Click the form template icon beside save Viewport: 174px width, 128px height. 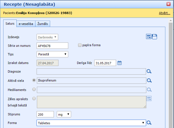[x=149, y=36]
